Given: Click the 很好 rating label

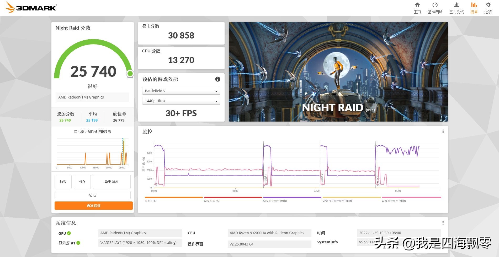Looking at the screenshot, I should point(93,86).
